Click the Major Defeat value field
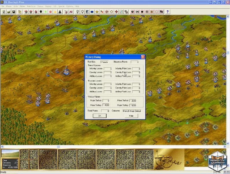 106,101
